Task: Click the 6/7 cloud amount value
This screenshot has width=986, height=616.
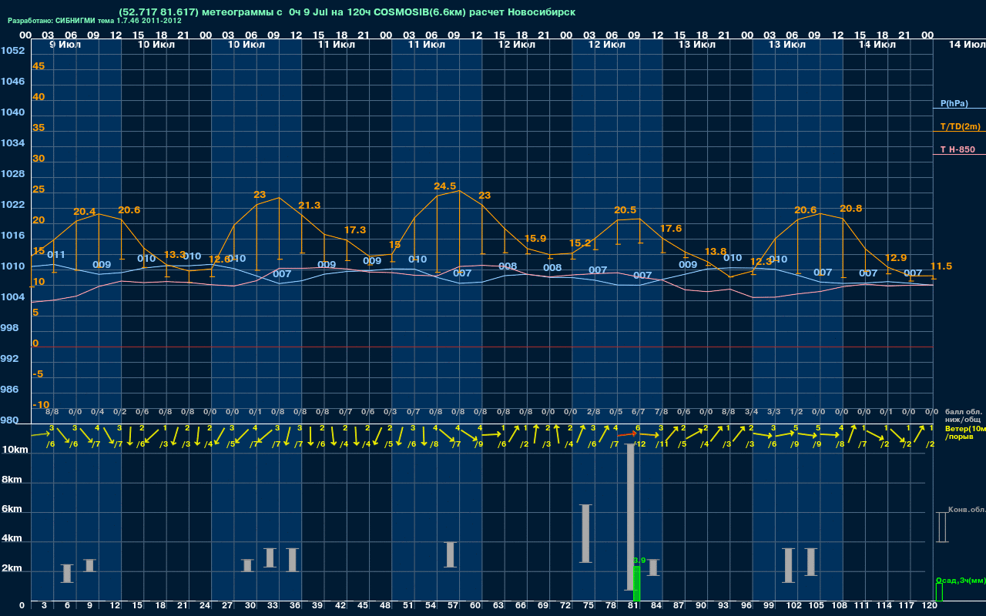Action: click(x=638, y=412)
